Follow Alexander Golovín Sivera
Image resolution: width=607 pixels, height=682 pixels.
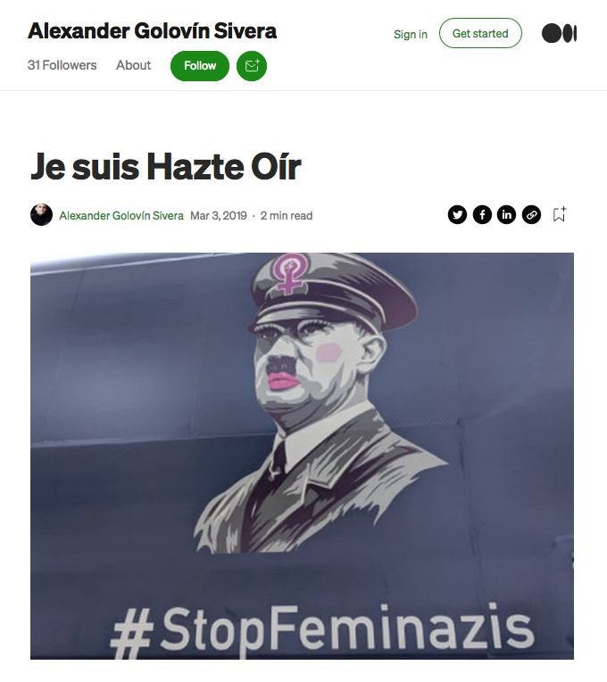click(x=200, y=66)
